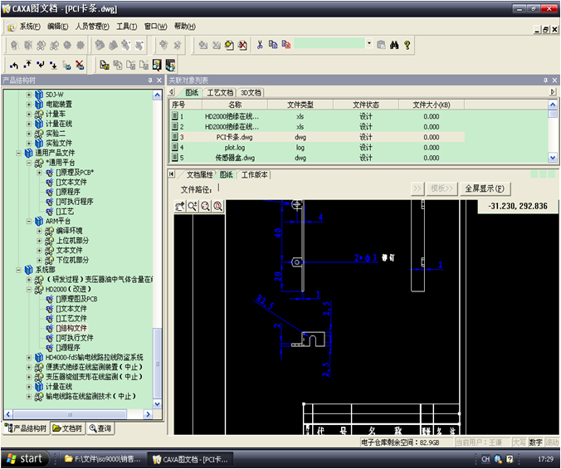Viewport: 561px width, 469px height.
Task: Open the 人员管理 menu
Action: pyautogui.click(x=91, y=27)
